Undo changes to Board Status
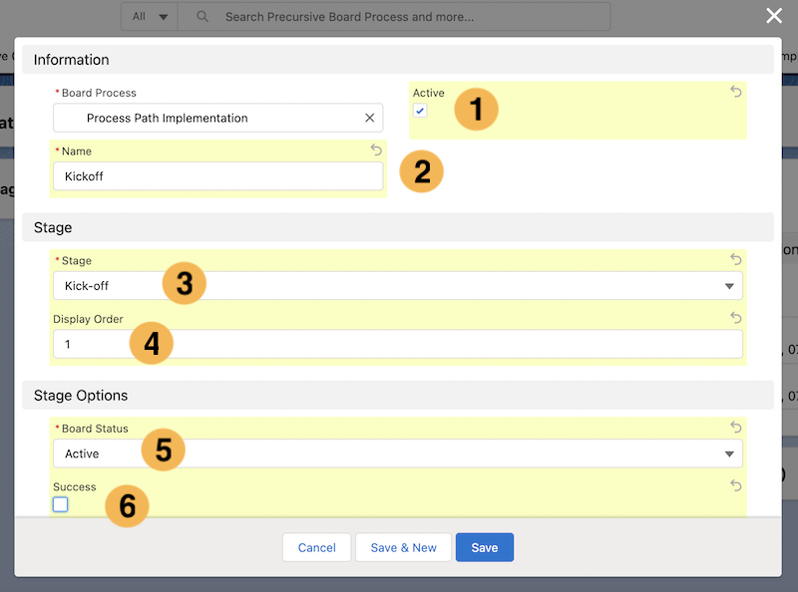 tap(735, 428)
